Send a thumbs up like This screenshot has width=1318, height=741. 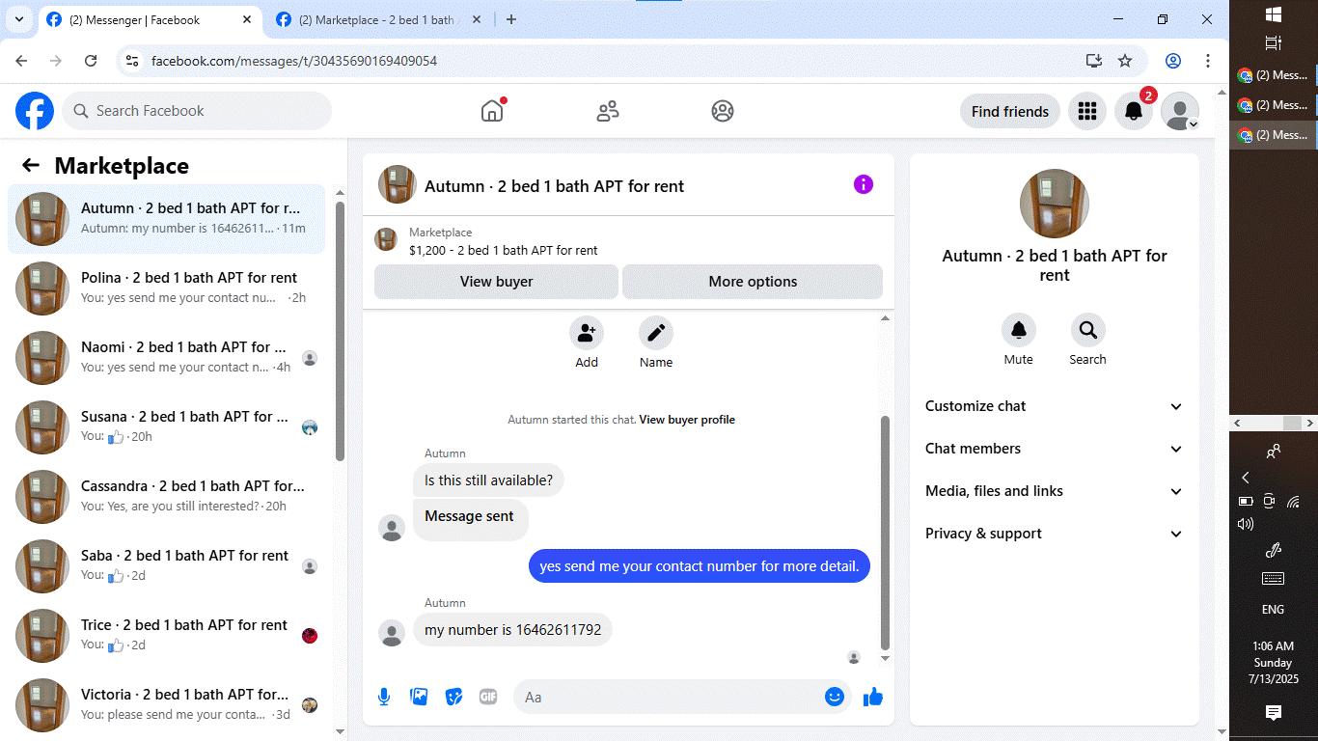tap(873, 697)
